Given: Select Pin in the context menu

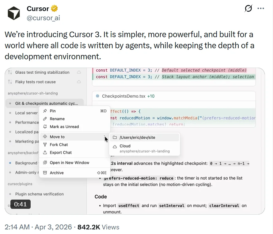Looking at the screenshot, I should click(53, 111).
